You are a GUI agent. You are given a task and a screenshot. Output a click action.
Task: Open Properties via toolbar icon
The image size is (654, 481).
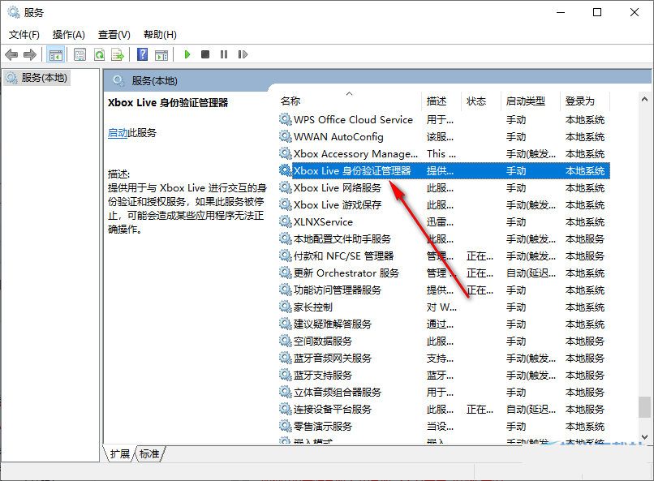pyautogui.click(x=80, y=54)
